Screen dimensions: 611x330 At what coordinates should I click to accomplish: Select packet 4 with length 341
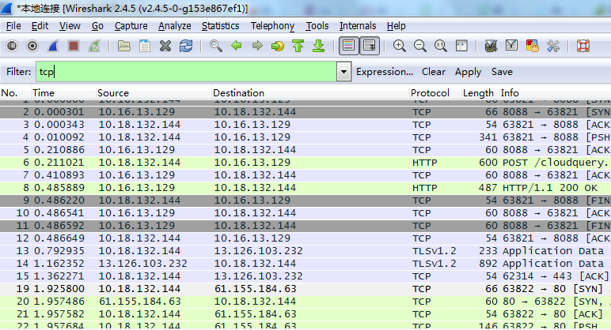coord(305,137)
